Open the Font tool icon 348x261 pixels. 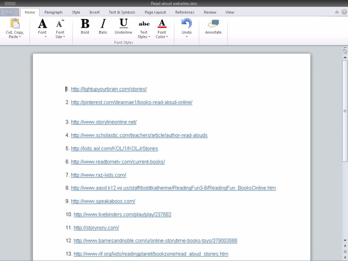(42, 24)
